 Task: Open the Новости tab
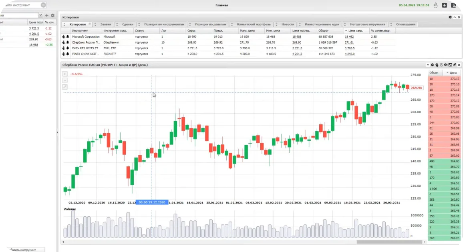coord(288,24)
